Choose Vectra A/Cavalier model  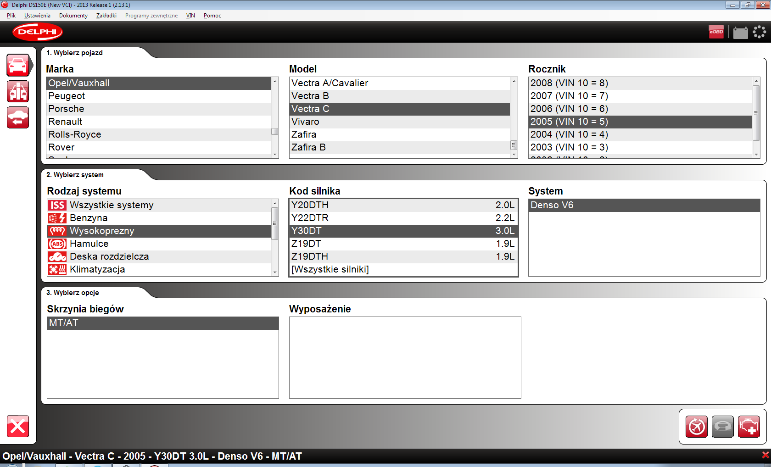pyautogui.click(x=400, y=83)
